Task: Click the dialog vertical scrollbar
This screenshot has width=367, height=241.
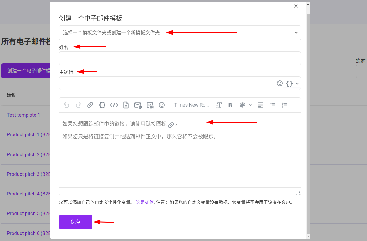Action: (x=308, y=124)
